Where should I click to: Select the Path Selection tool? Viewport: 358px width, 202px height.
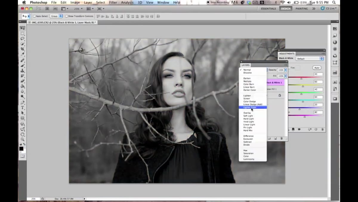coord(23,113)
